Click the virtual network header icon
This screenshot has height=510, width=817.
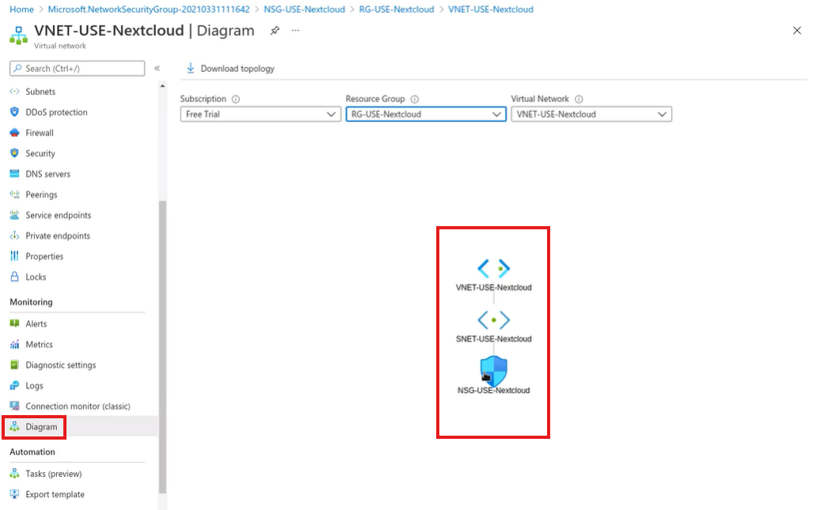click(x=19, y=36)
